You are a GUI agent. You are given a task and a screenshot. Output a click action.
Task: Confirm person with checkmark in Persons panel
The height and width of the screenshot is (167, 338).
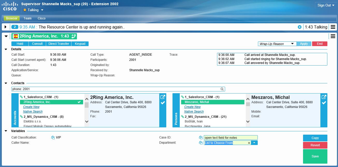[x=324, y=103]
